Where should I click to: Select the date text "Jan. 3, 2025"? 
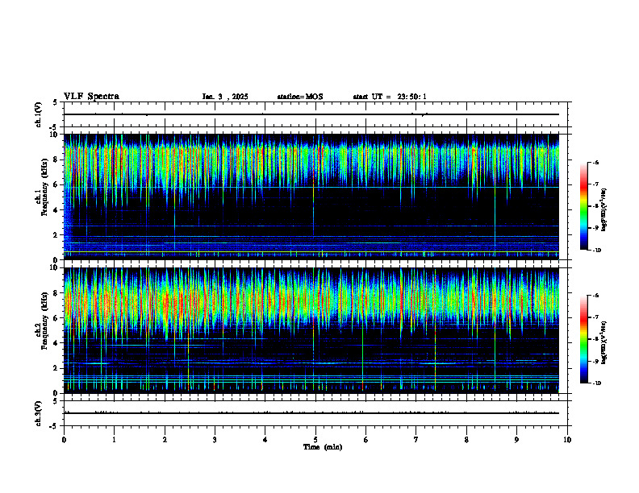(x=225, y=97)
